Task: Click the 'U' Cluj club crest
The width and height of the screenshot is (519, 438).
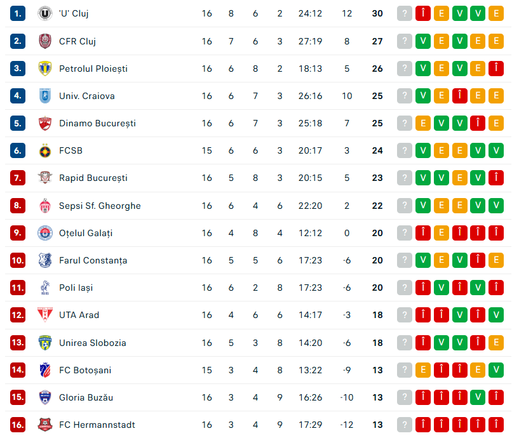Action: click(44, 13)
